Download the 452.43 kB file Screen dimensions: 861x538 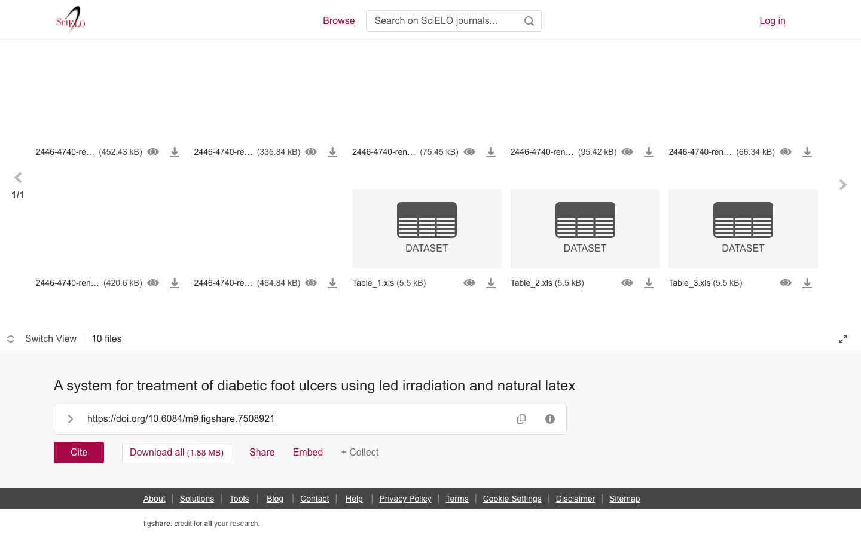175,152
